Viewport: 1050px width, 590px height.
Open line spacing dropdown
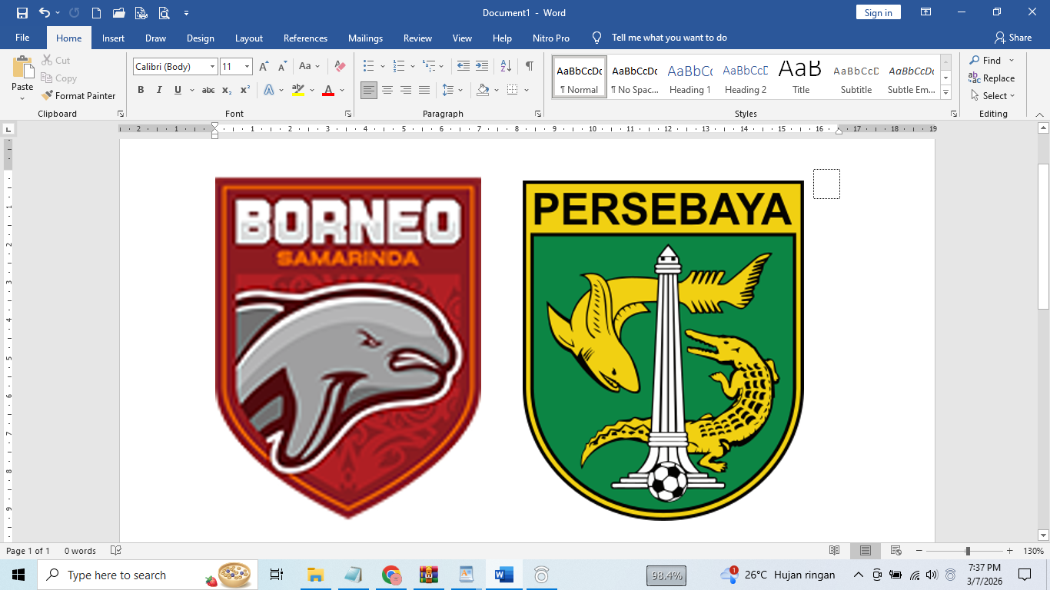pyautogui.click(x=453, y=90)
